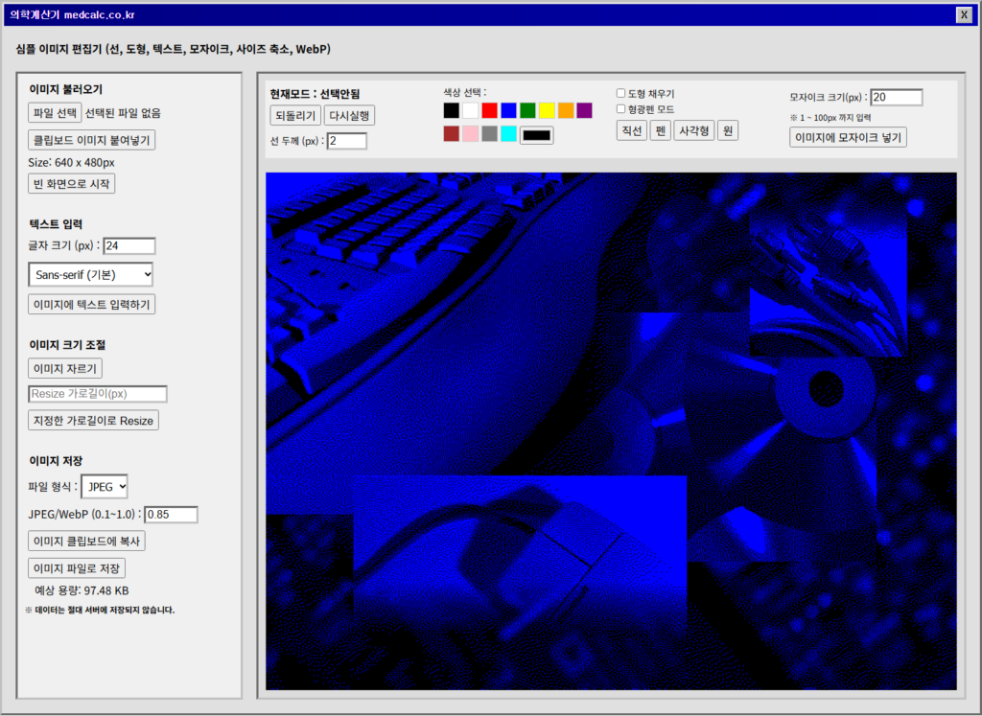Select the blue color swatch
The width and height of the screenshot is (982, 716).
pyautogui.click(x=508, y=111)
